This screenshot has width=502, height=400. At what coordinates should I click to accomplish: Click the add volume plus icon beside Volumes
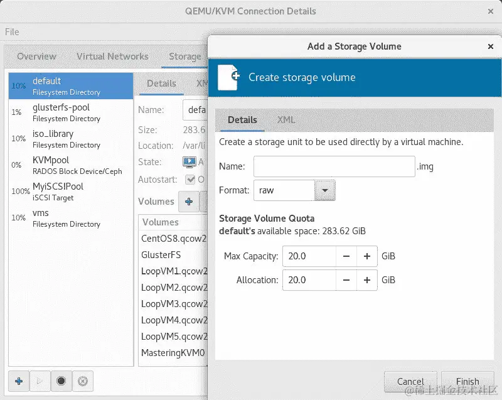189,202
